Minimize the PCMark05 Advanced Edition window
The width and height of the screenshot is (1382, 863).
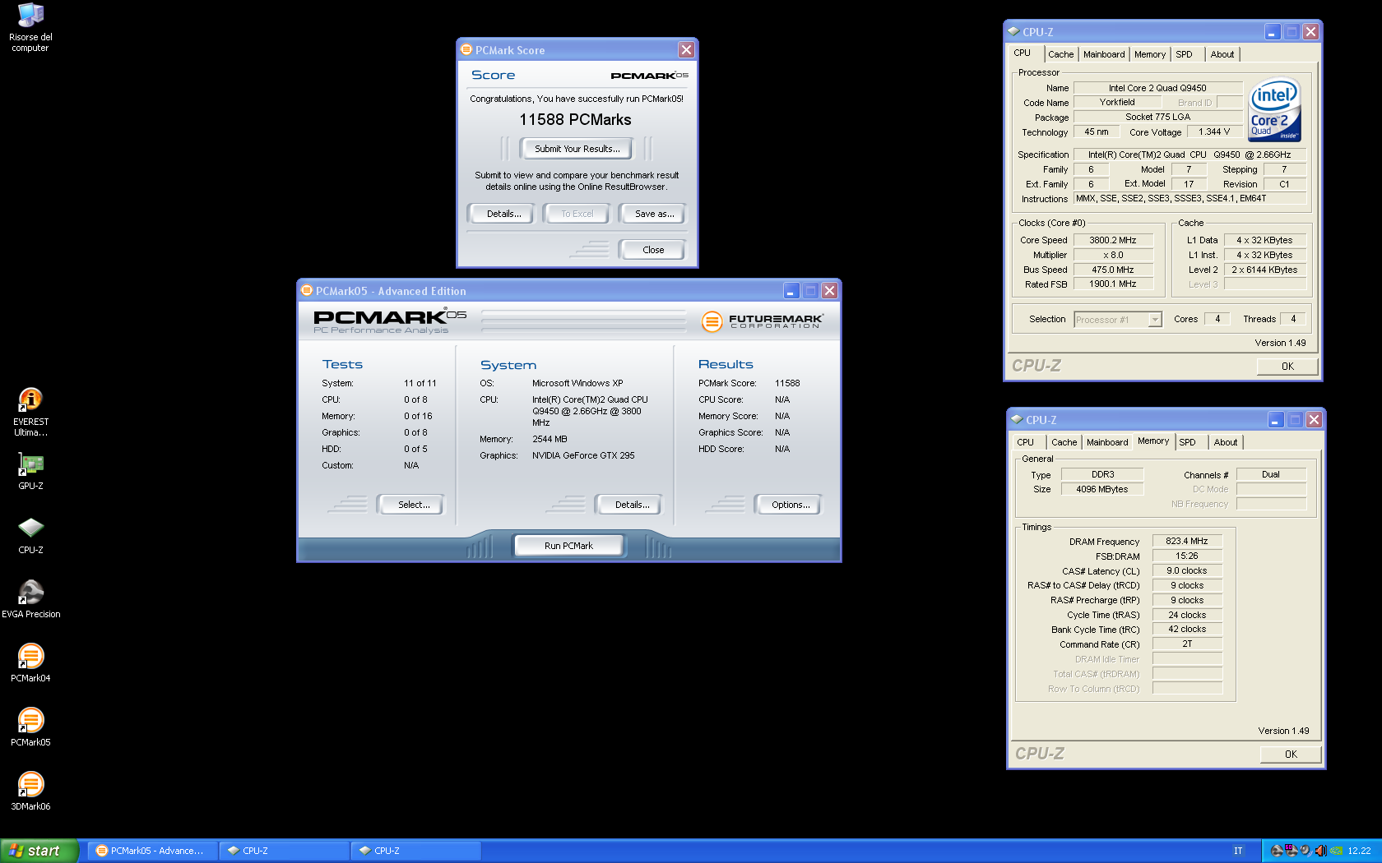tap(791, 291)
